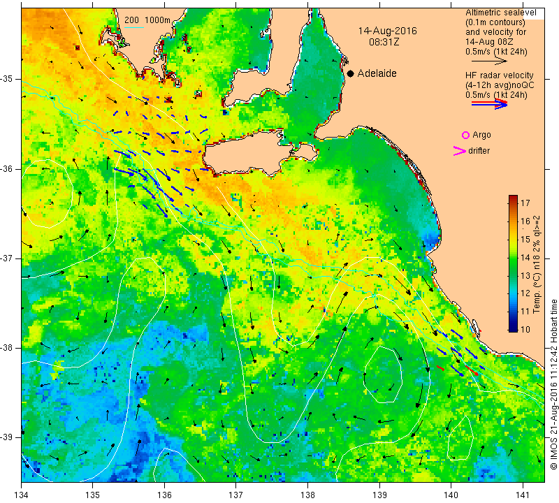
Task: Click the 'Temp. (°C) n18 2% ql>=2' label
Action: click(537, 264)
